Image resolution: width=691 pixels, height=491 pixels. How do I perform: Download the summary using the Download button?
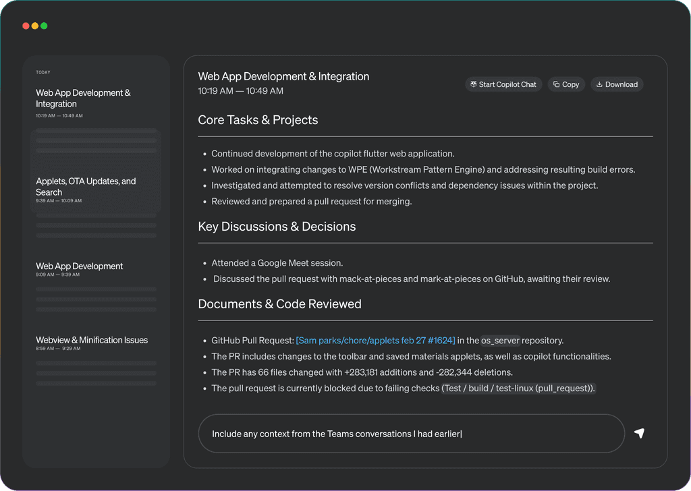coord(617,84)
